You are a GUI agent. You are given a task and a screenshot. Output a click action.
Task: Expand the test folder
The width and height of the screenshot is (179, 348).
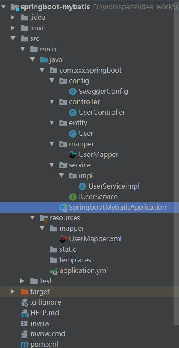pos(22,281)
